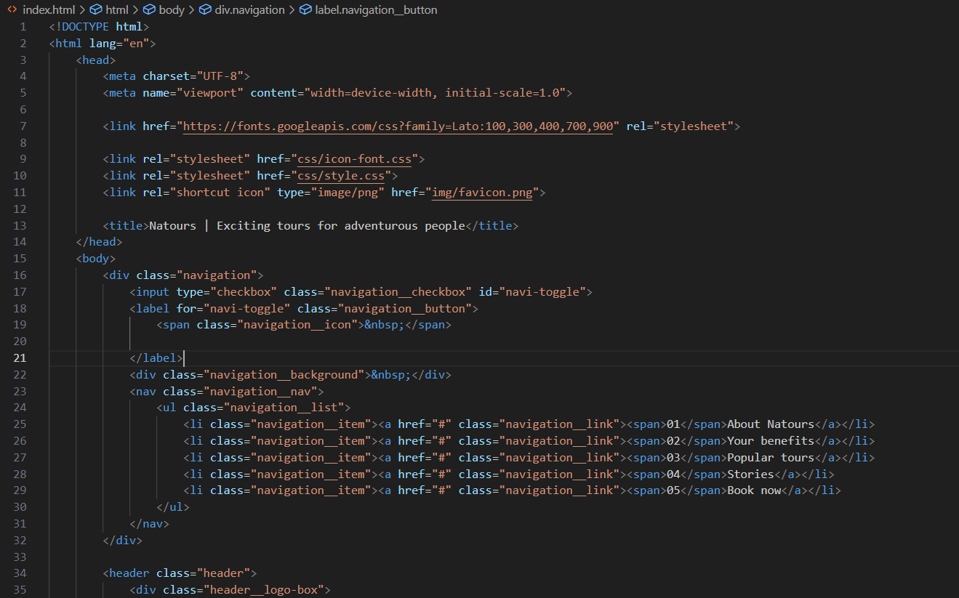Open the css/style.css link
The height and width of the screenshot is (598, 959).
click(x=341, y=176)
